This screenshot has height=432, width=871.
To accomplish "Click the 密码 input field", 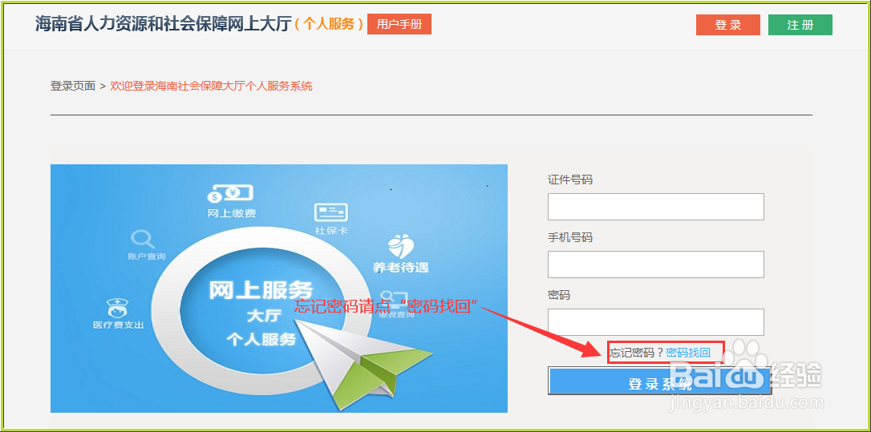I will coord(655,322).
